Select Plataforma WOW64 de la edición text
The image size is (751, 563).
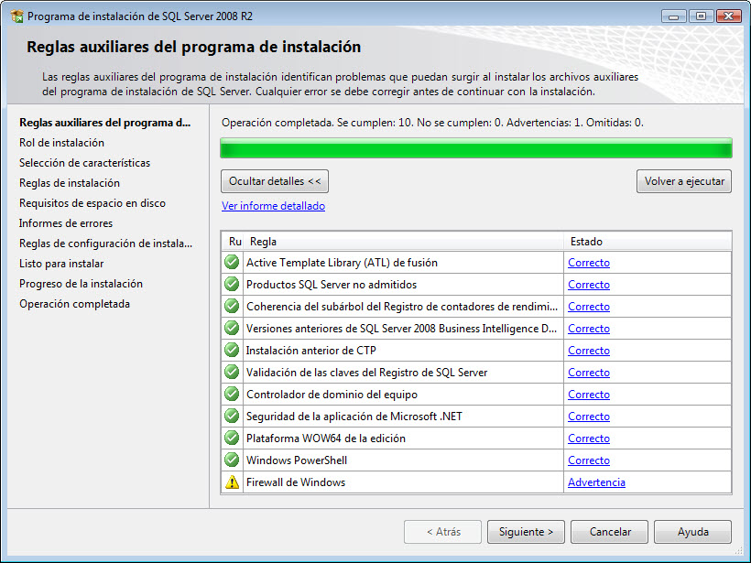[x=326, y=438]
